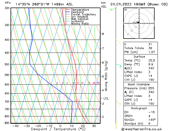Click the Parcel Trajectory legend entry

[83, 15]
